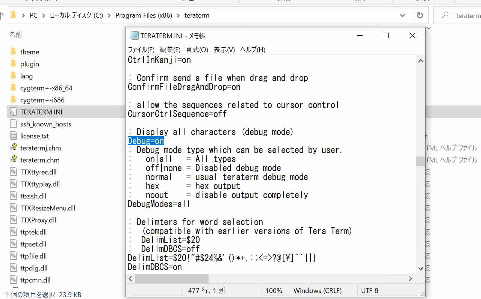This screenshot has height=299, width=481.
Task: Click the Notepad vertical scrollbar thumb
Action: pos(420,161)
